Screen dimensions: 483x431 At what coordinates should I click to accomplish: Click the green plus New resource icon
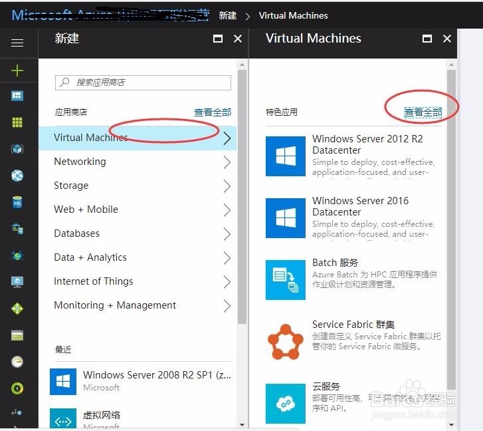point(17,71)
